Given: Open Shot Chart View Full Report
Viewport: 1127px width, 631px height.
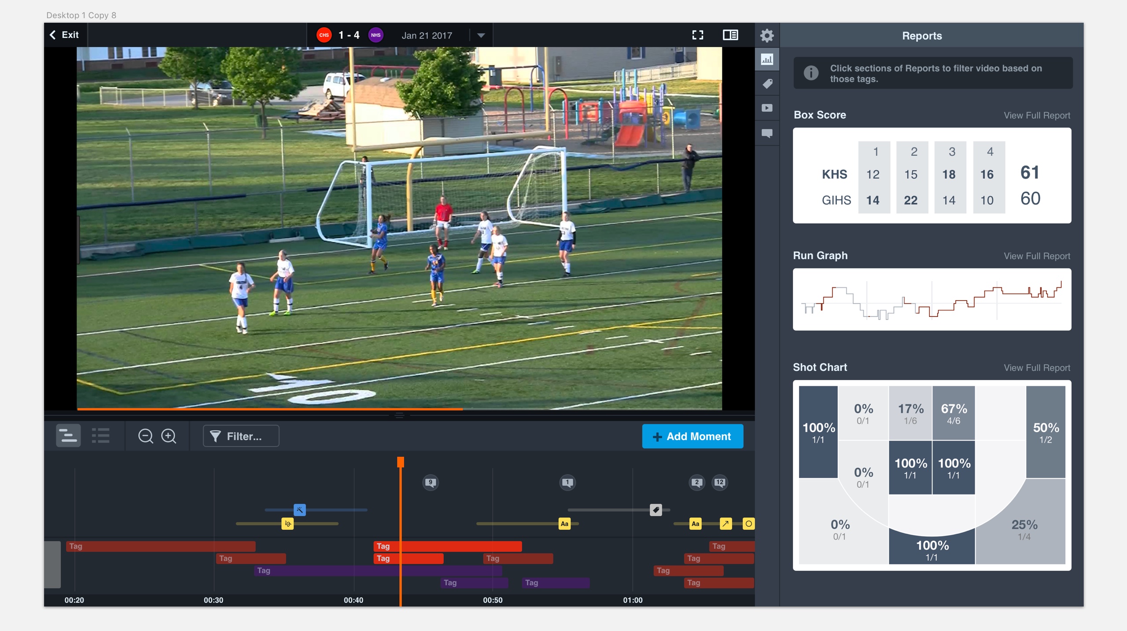Looking at the screenshot, I should 1036,368.
